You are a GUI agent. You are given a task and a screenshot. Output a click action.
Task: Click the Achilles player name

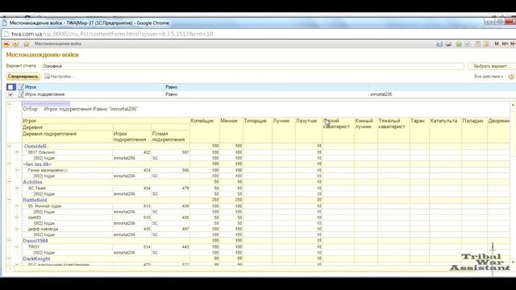click(32, 182)
